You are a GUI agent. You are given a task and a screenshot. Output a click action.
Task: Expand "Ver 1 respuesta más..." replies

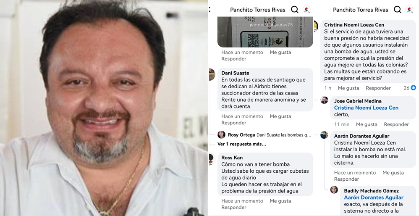(242, 144)
